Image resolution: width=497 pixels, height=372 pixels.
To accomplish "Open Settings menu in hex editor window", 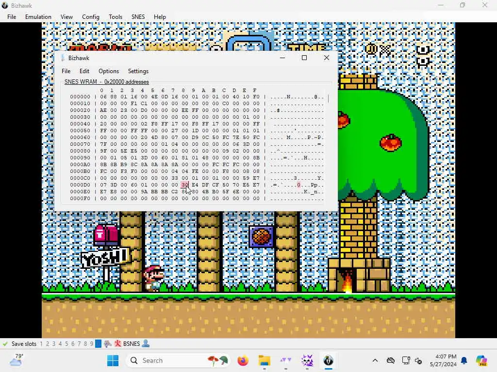I will click(138, 71).
